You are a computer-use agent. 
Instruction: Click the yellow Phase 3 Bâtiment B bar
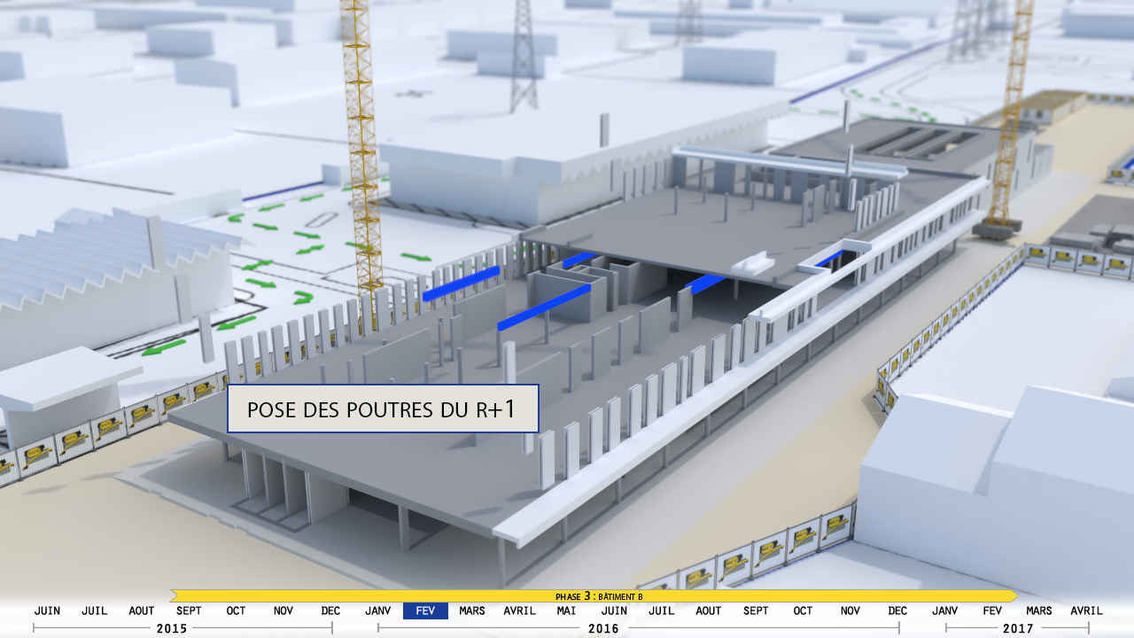click(x=594, y=596)
